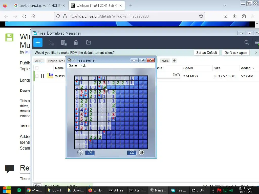View site security padlock info

pos(65,16)
